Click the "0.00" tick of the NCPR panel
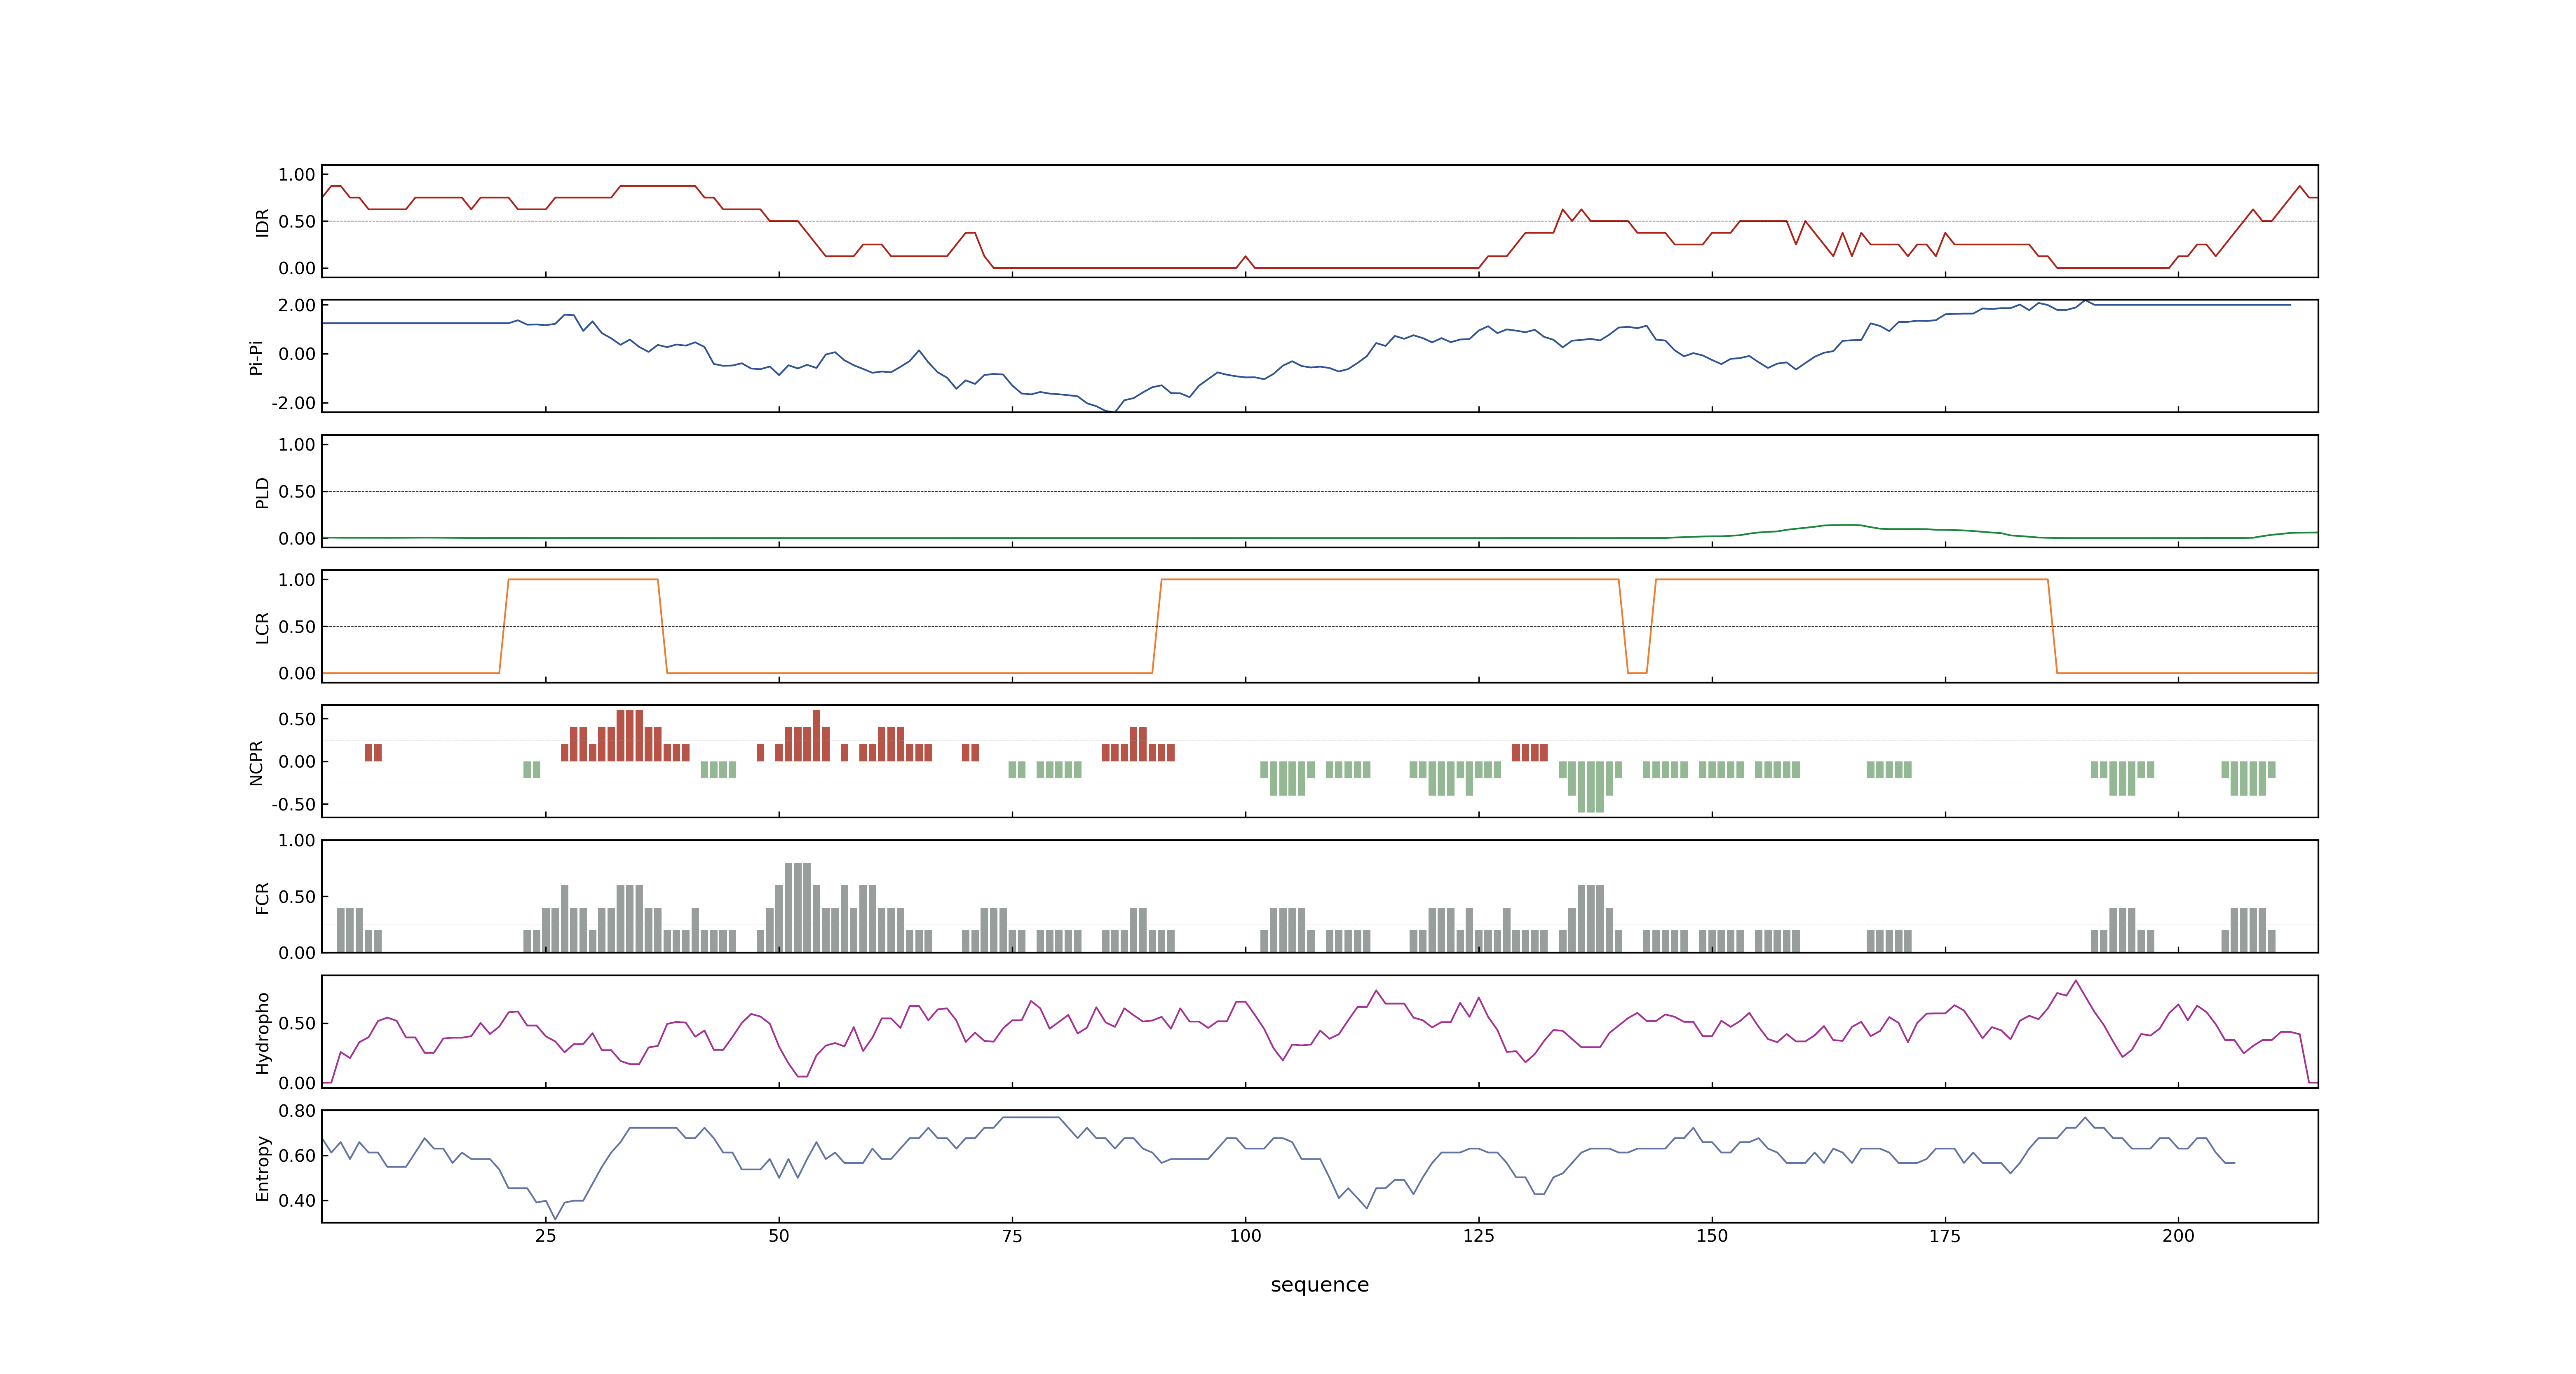2576x1374 pixels. (x=297, y=762)
